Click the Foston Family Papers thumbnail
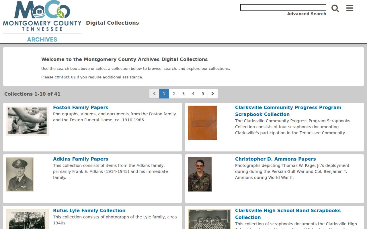This screenshot has height=229, width=367. [27, 121]
